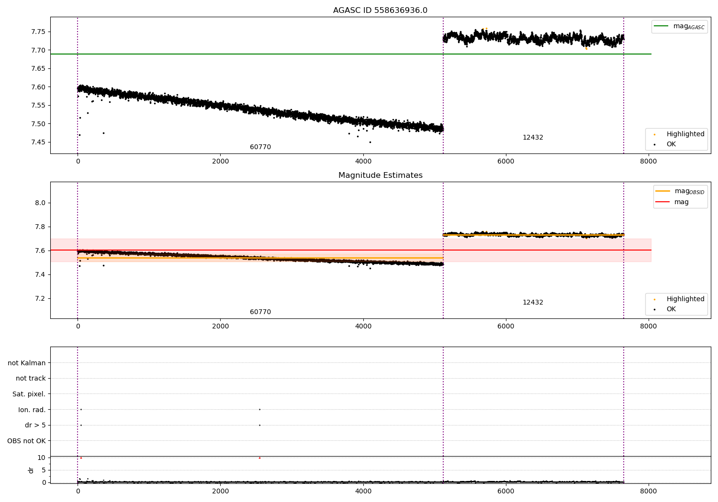Viewport: 718px width, 502px height.
Task: Click the Sat. pixel. row label
Action: [29, 394]
